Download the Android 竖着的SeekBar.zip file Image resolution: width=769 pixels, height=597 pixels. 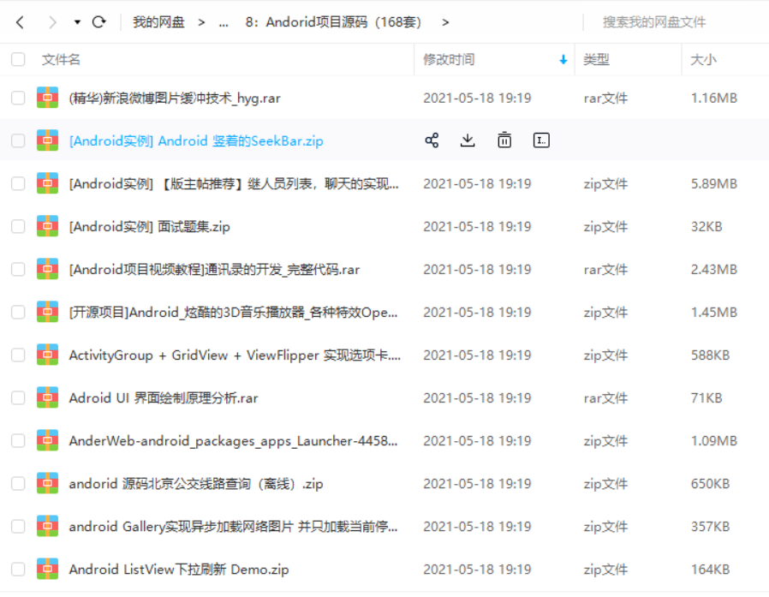coord(468,140)
